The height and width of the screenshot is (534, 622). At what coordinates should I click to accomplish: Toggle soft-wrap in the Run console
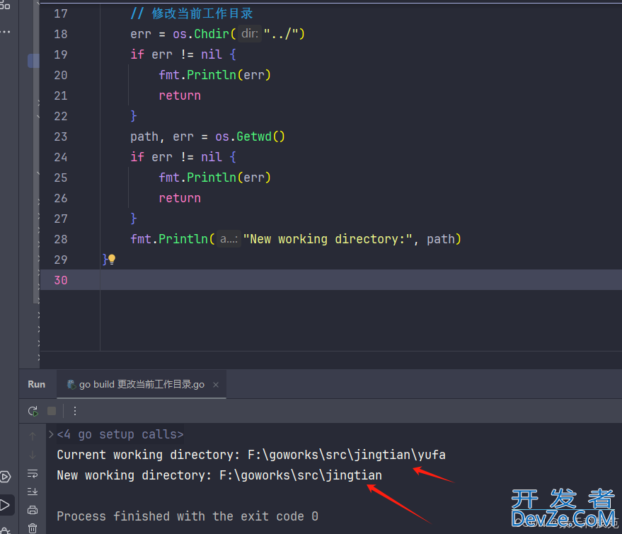[33, 474]
